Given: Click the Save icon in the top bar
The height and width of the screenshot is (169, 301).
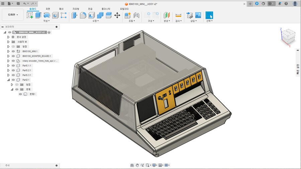Looking at the screenshot, I should [x=18, y=3].
